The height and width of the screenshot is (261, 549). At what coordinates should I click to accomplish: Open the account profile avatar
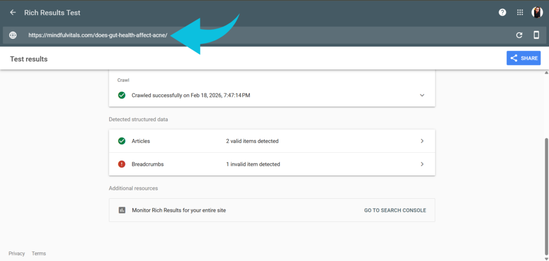tap(537, 13)
